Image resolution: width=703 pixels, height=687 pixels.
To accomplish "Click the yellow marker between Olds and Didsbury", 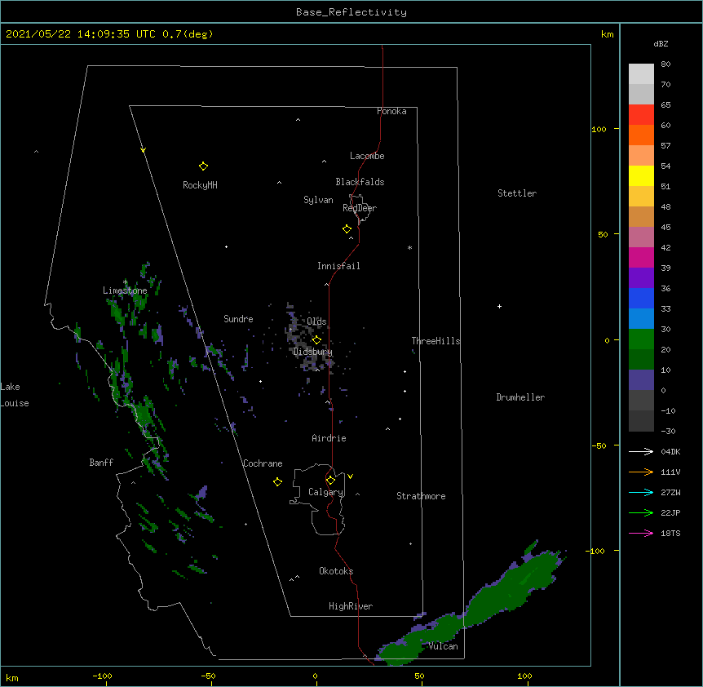I will [316, 339].
